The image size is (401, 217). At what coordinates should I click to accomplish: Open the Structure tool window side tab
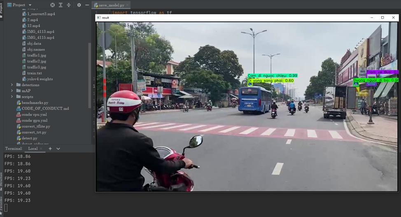[x=1, y=181]
